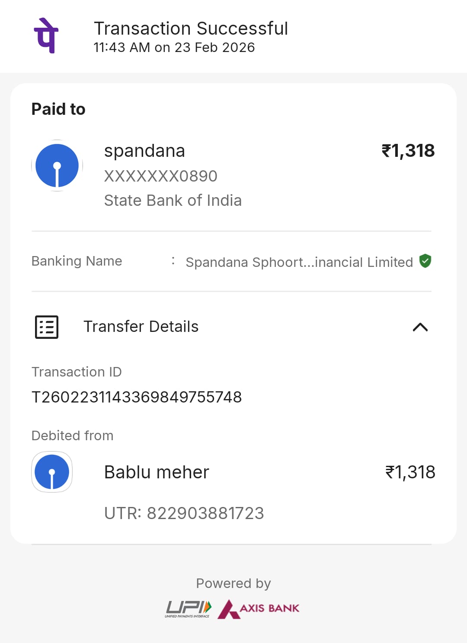Image resolution: width=467 pixels, height=643 pixels.
Task: Tap the Transaction ID number
Action: coord(137,397)
